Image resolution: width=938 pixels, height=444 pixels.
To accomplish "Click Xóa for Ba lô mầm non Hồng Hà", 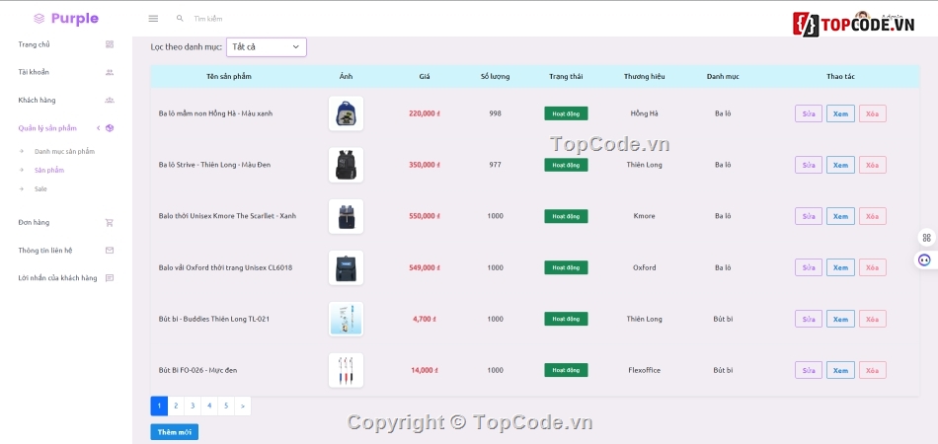I will tap(872, 113).
